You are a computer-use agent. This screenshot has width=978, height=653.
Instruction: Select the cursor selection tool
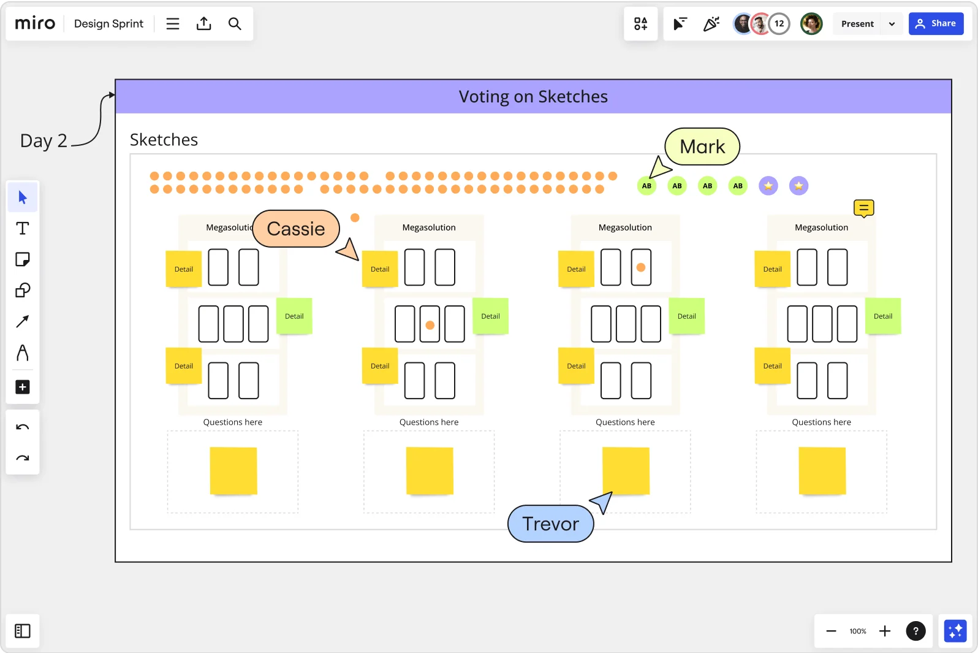point(23,197)
